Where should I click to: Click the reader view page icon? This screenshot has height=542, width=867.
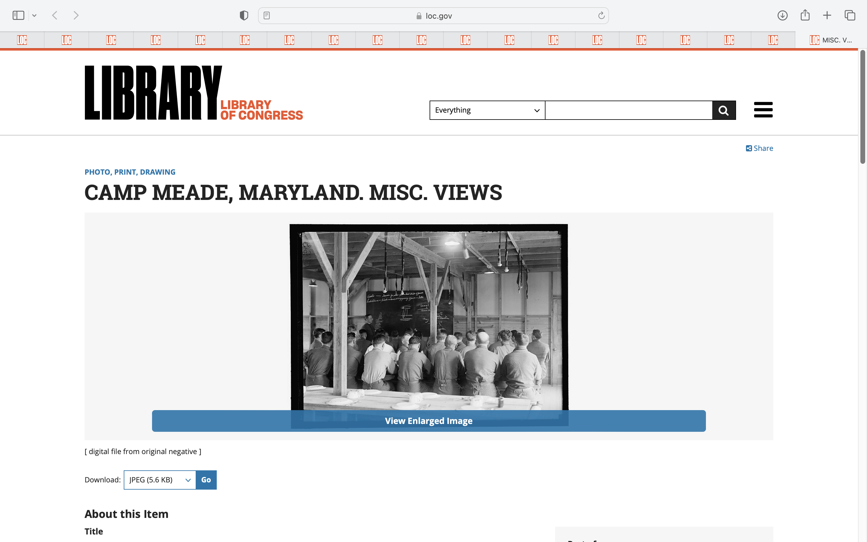[x=266, y=15]
